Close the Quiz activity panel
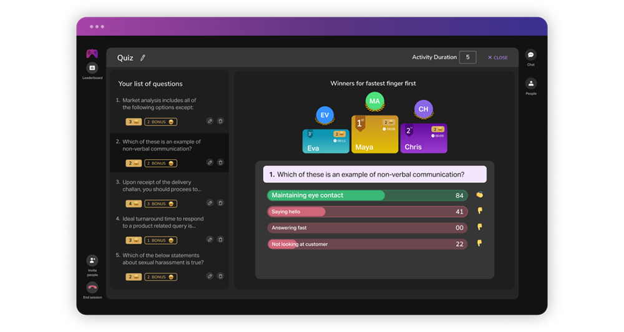624x332 pixels. 498,58
